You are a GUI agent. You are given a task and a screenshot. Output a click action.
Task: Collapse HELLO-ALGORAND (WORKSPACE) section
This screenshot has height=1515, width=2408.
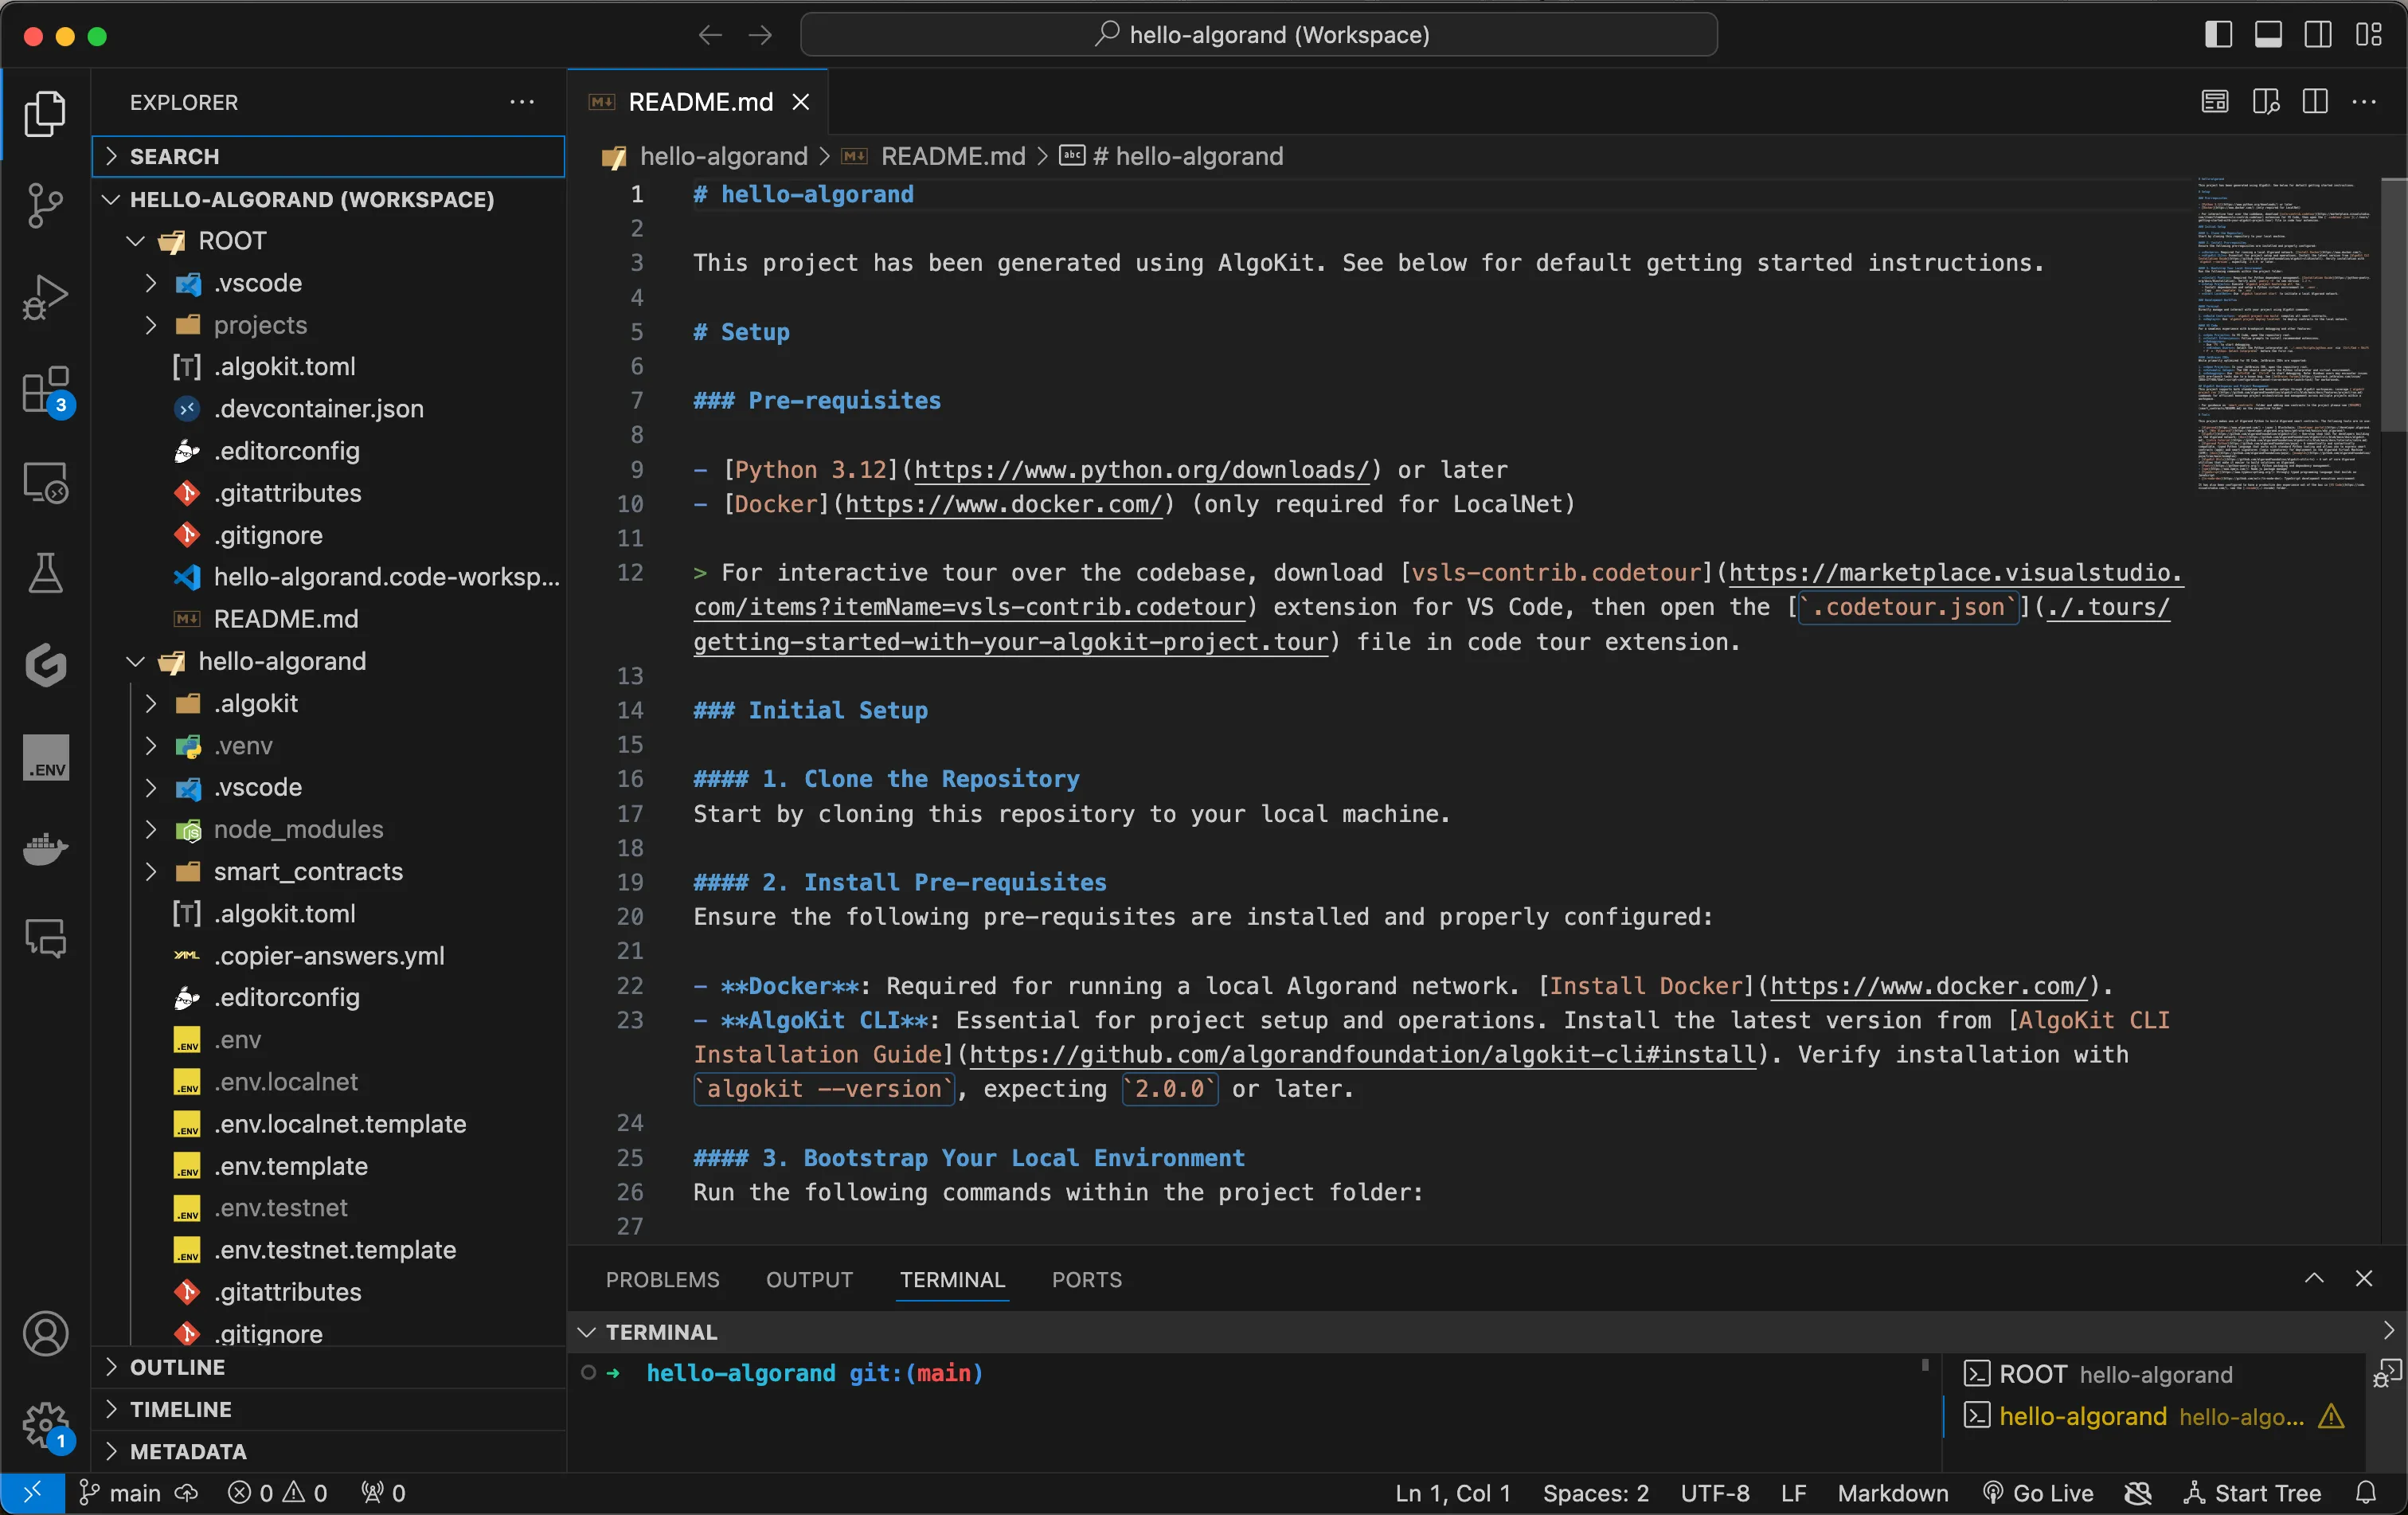(x=328, y=199)
